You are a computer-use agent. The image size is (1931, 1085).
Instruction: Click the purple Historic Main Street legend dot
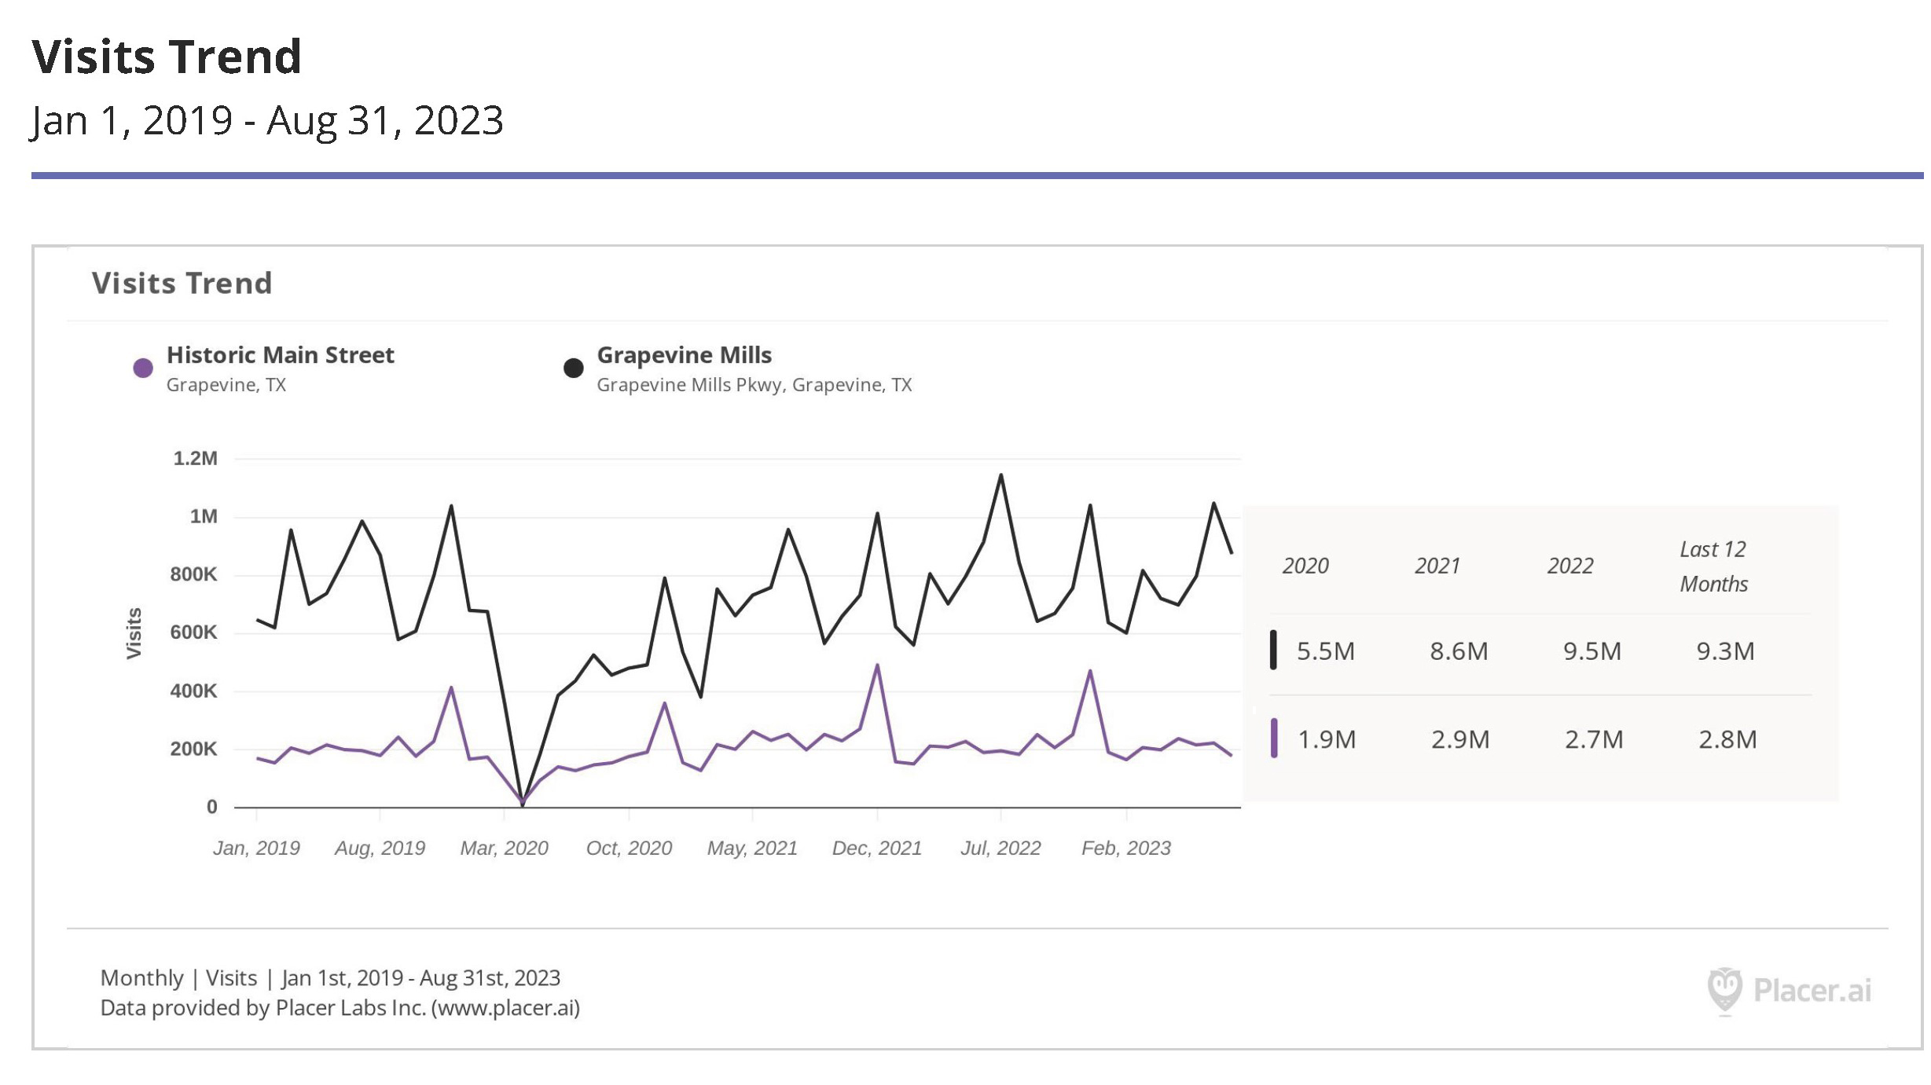pyautogui.click(x=143, y=368)
